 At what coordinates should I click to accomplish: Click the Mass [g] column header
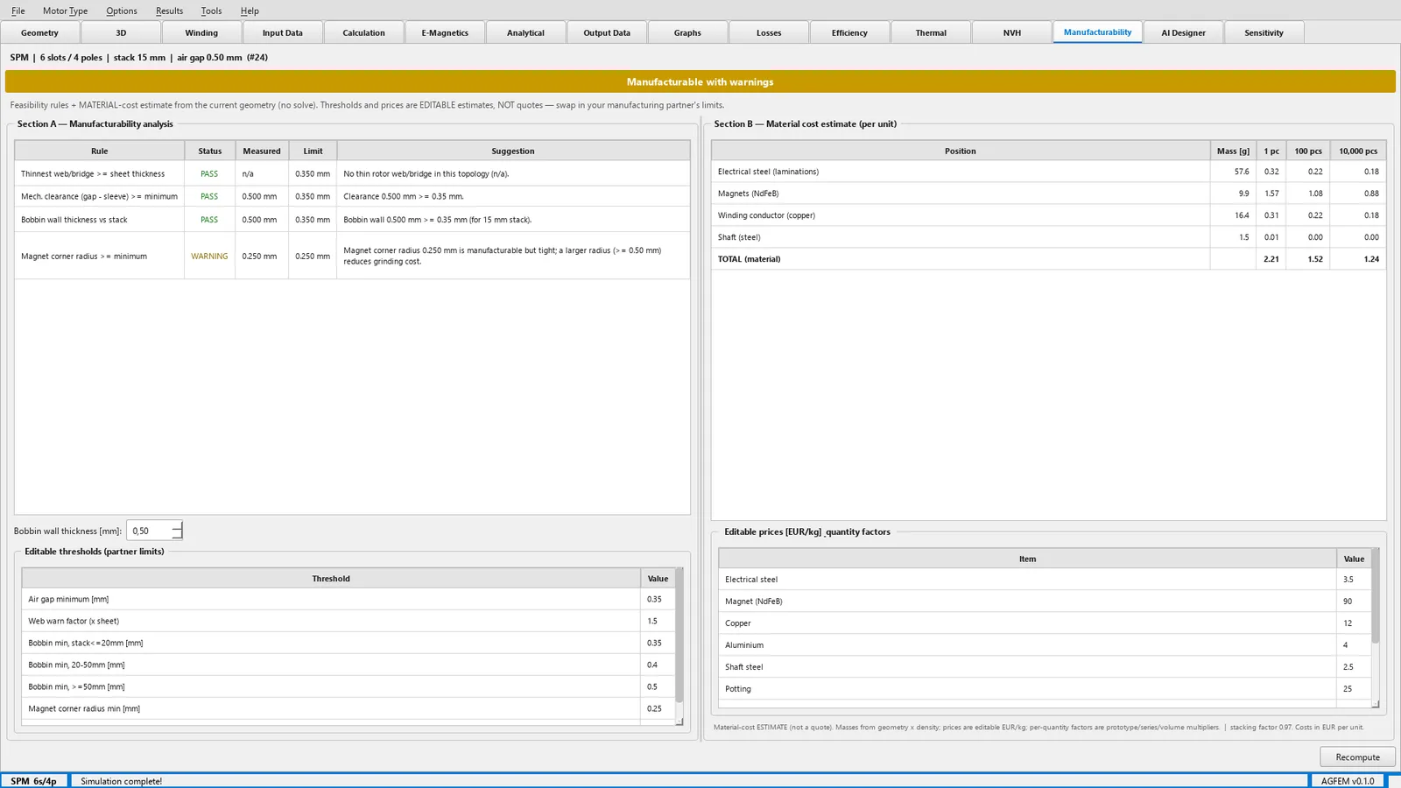[x=1233, y=151]
